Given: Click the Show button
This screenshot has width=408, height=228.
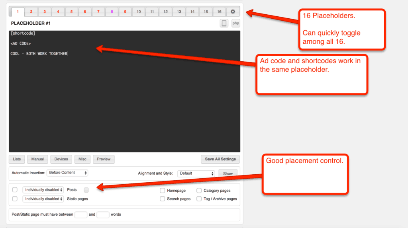Looking at the screenshot, I should click(x=228, y=173).
